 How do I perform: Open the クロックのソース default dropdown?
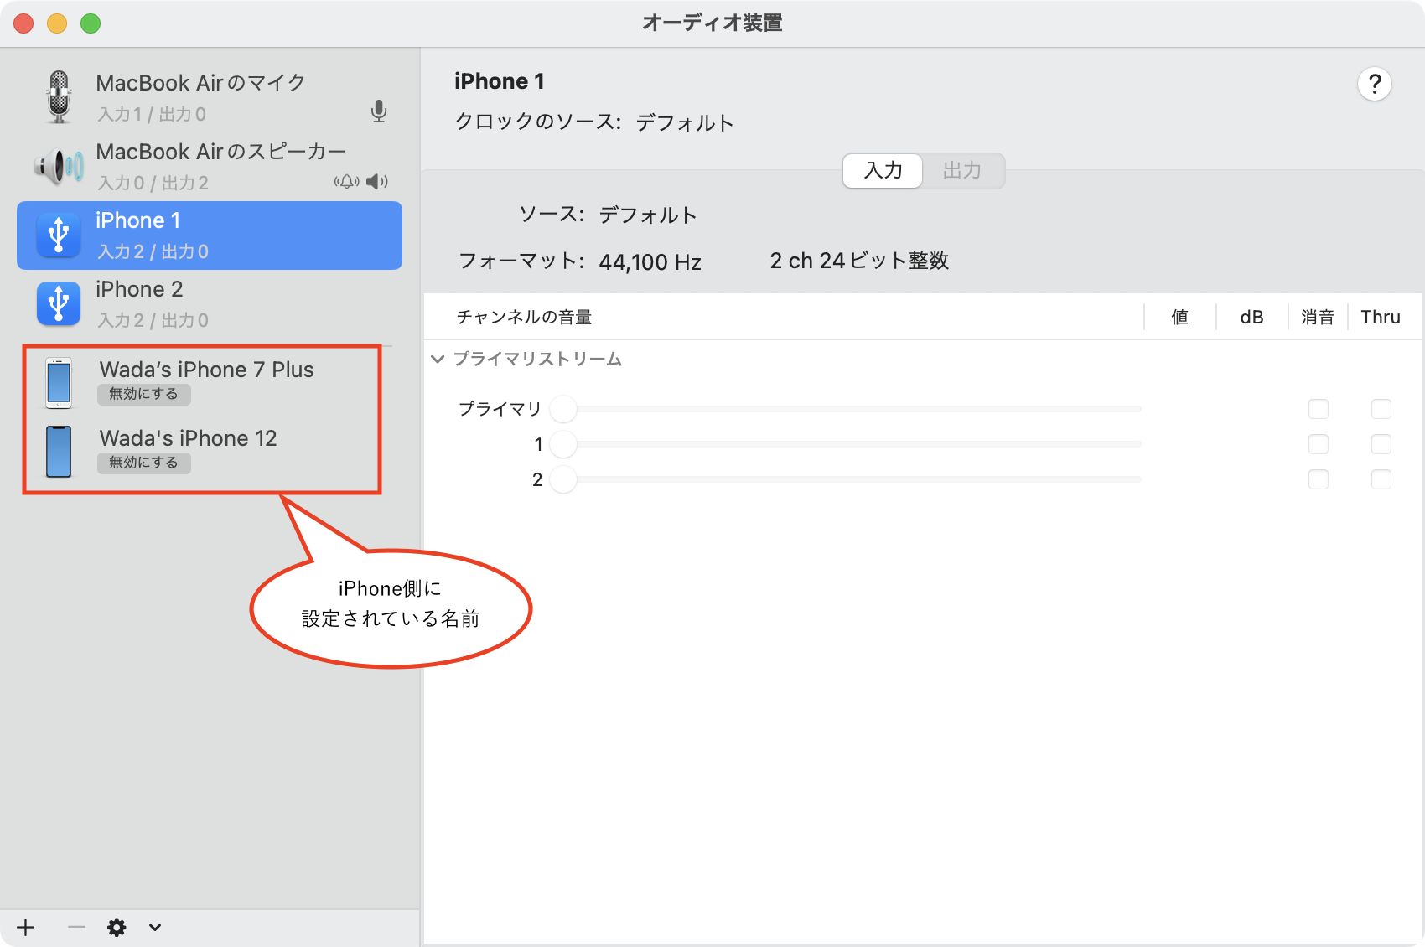tap(684, 123)
